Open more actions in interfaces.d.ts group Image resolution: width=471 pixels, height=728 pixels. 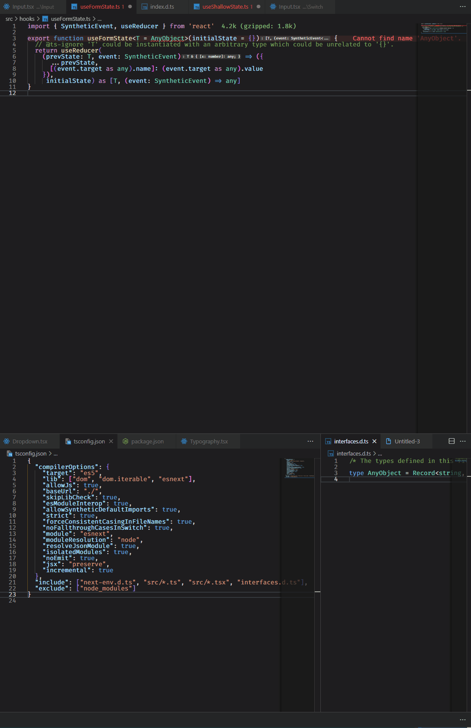click(463, 441)
